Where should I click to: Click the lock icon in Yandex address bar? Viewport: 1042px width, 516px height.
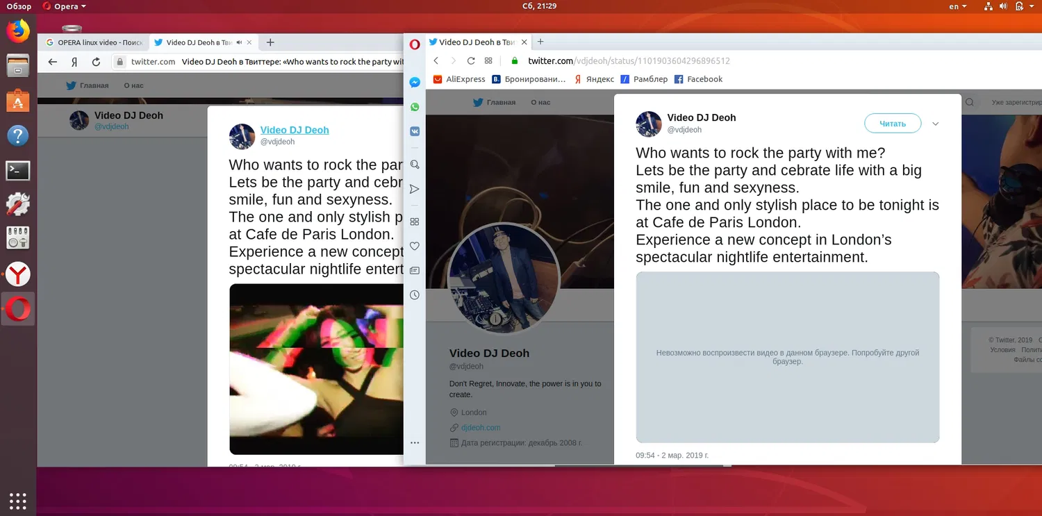click(x=120, y=62)
